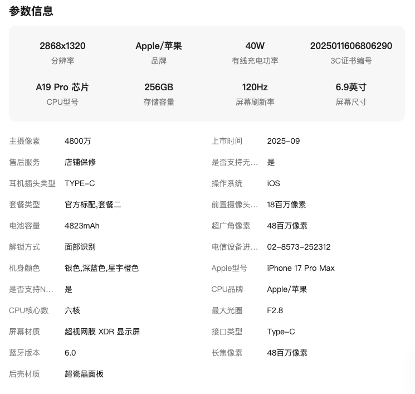Click the 256GB storage capacity value
Image resolution: width=415 pixels, height=394 pixels.
[159, 87]
